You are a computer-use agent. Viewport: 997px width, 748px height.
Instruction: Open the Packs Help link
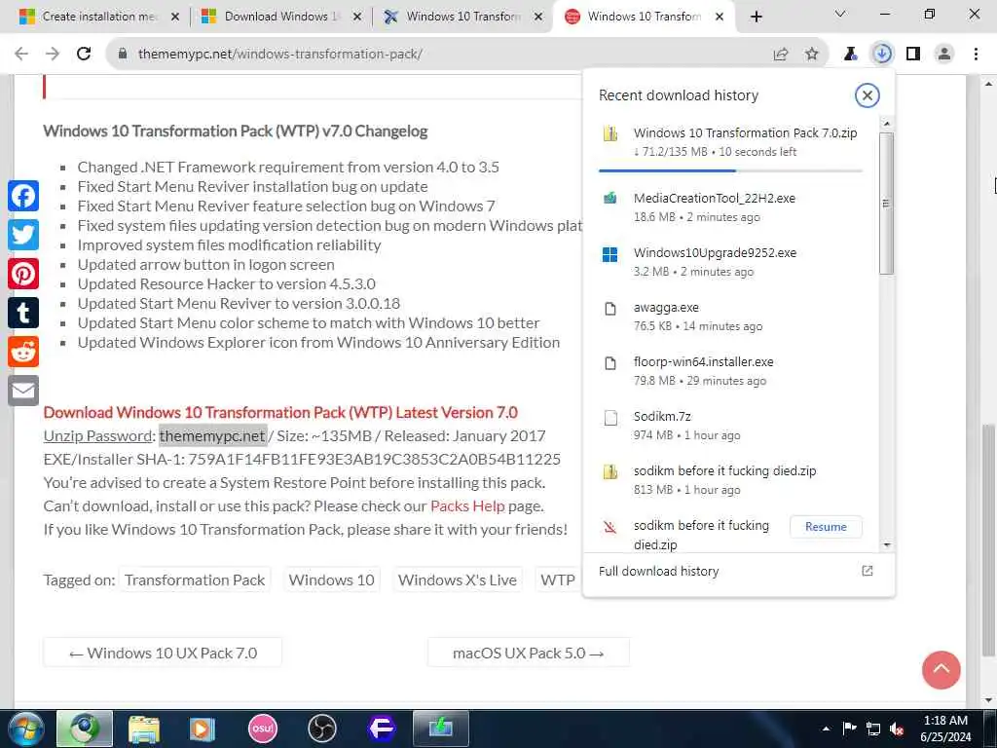tap(467, 506)
